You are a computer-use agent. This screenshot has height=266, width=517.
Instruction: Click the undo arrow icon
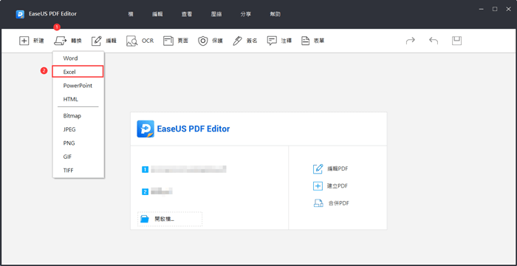click(434, 41)
